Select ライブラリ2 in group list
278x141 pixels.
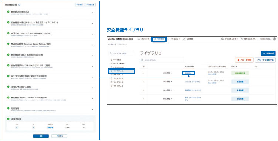pos(118,75)
